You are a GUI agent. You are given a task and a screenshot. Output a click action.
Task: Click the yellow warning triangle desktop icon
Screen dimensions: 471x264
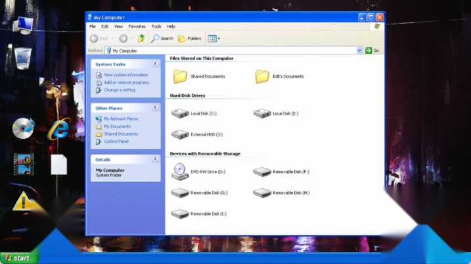pos(24,201)
